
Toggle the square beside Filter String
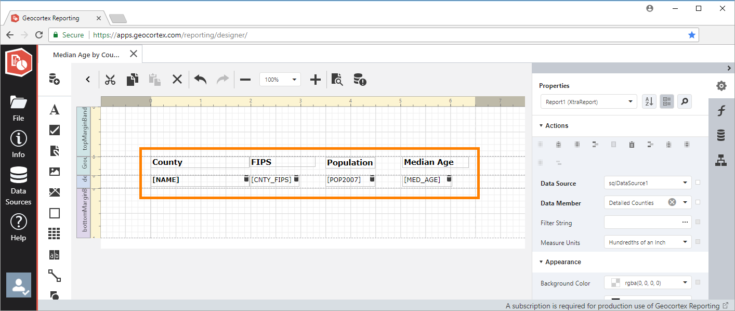[x=698, y=222]
